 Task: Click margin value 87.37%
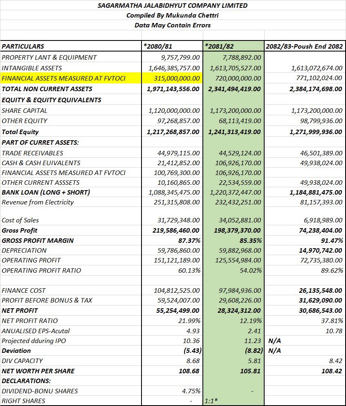point(189,240)
